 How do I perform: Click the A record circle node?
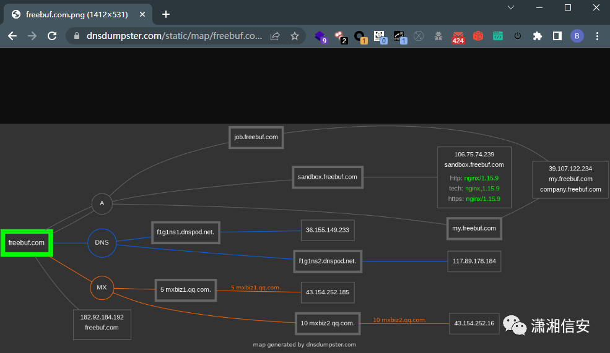[x=102, y=203]
